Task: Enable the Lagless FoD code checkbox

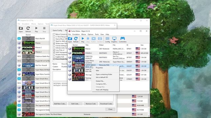Action: click(x=54, y=57)
